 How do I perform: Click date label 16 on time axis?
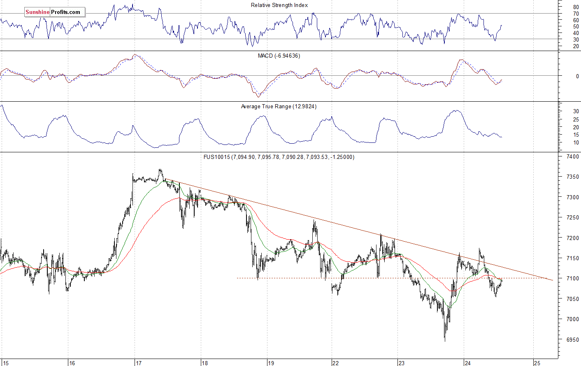(72, 363)
